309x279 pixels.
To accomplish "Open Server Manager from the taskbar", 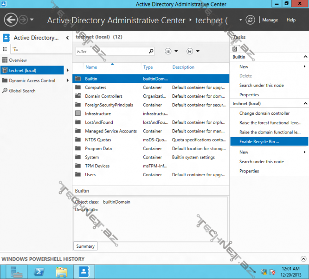I will point(17,272).
